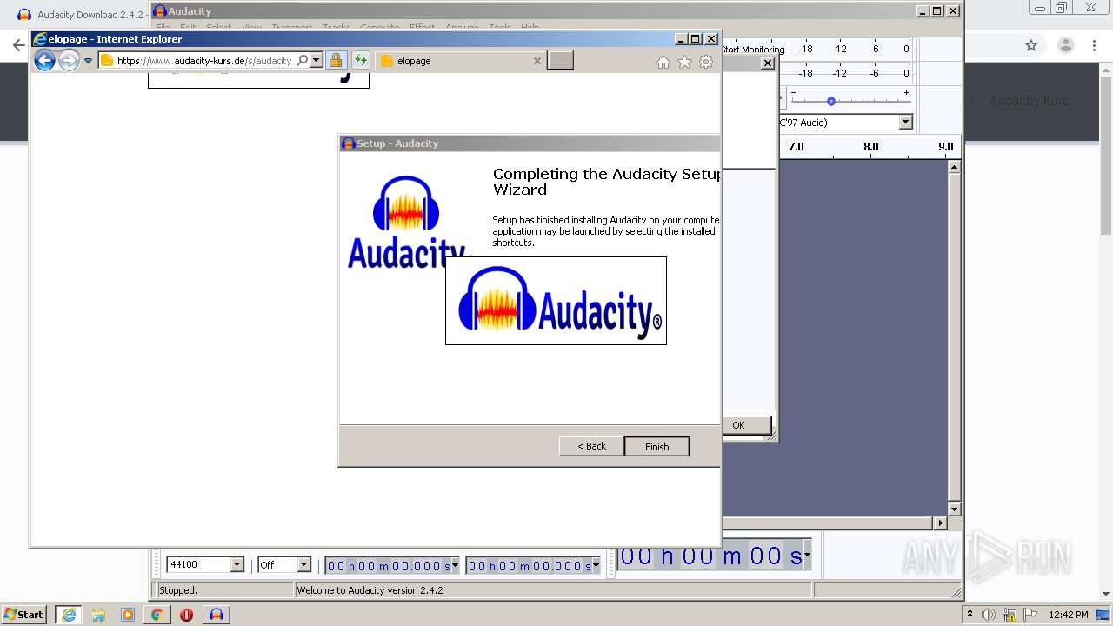Open the media player taskbar icon

click(128, 615)
